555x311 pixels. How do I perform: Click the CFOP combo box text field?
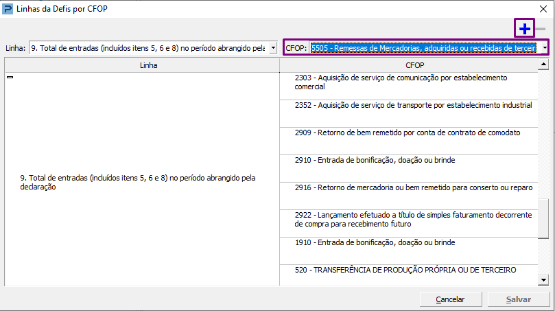(x=423, y=48)
